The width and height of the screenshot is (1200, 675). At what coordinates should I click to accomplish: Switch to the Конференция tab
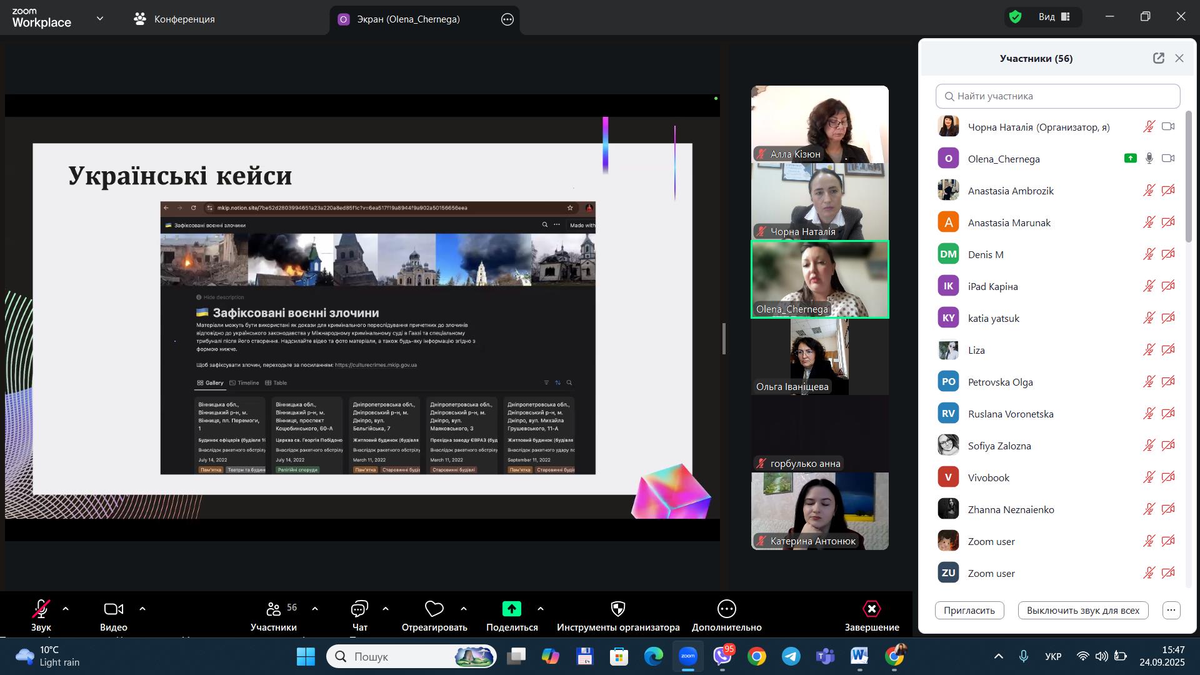[175, 19]
